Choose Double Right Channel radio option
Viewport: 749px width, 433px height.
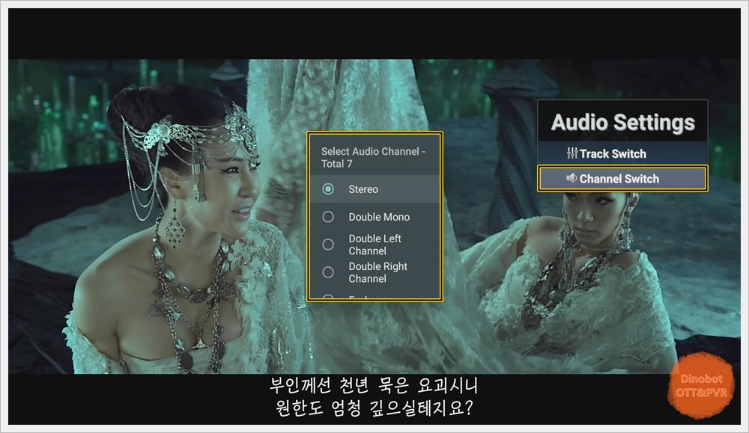pos(328,272)
